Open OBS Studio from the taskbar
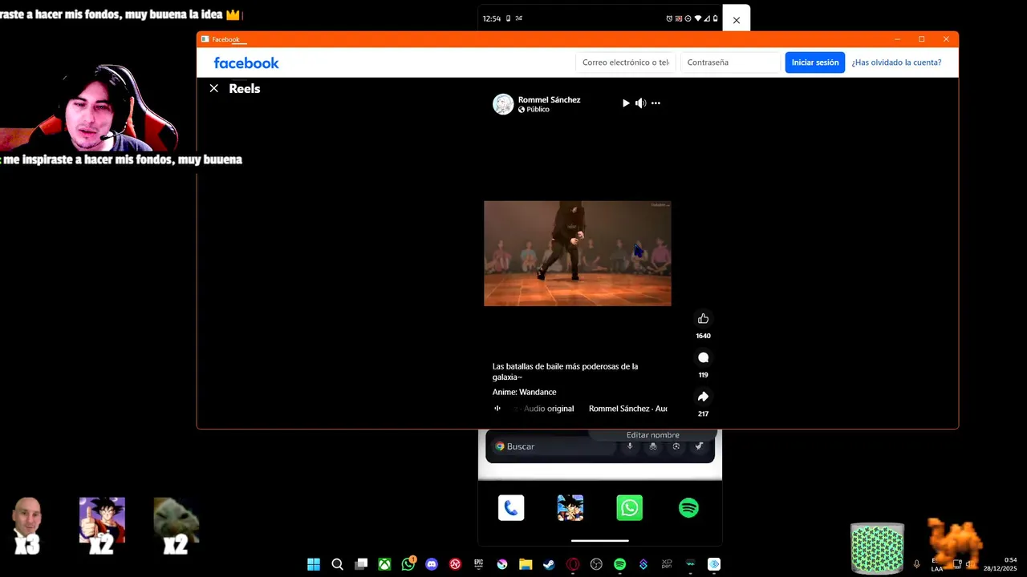 point(596,564)
